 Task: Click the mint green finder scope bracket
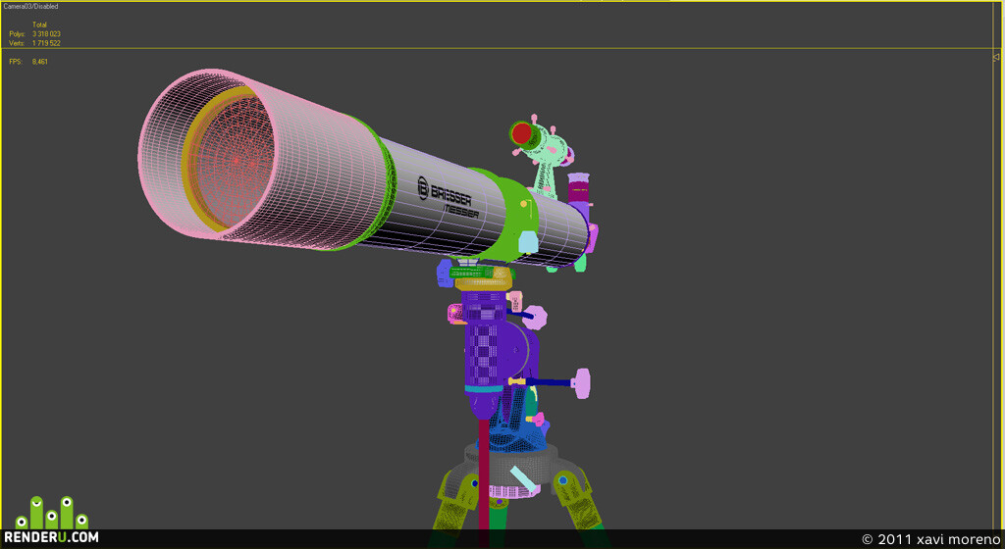(x=546, y=157)
